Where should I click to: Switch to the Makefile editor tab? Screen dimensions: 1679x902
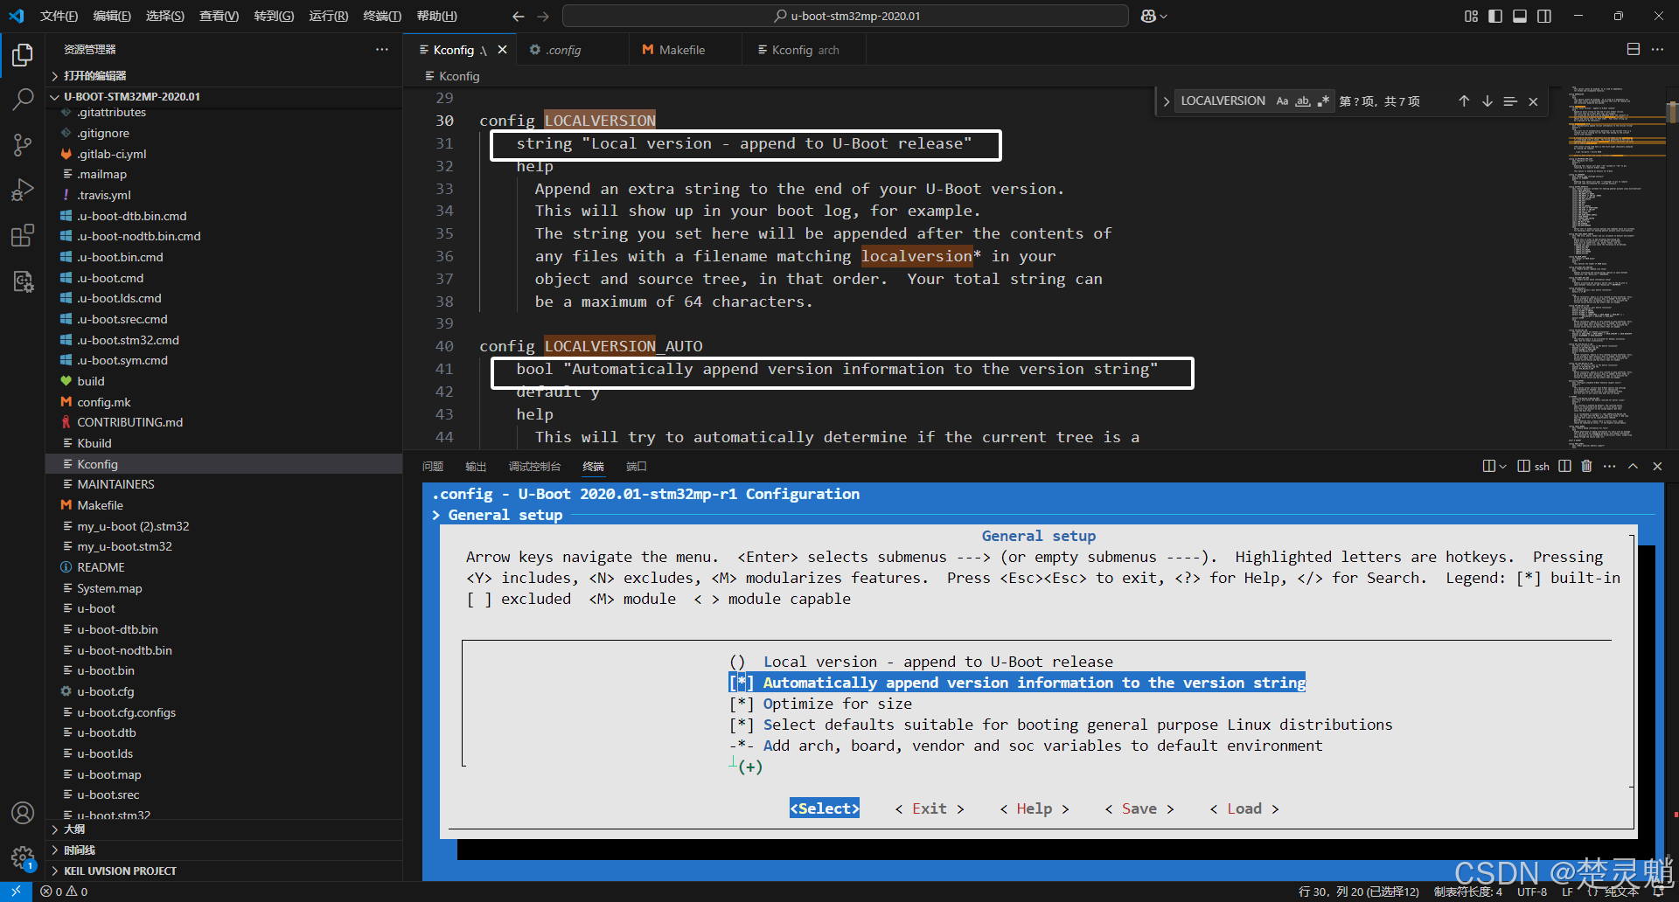[x=685, y=50]
